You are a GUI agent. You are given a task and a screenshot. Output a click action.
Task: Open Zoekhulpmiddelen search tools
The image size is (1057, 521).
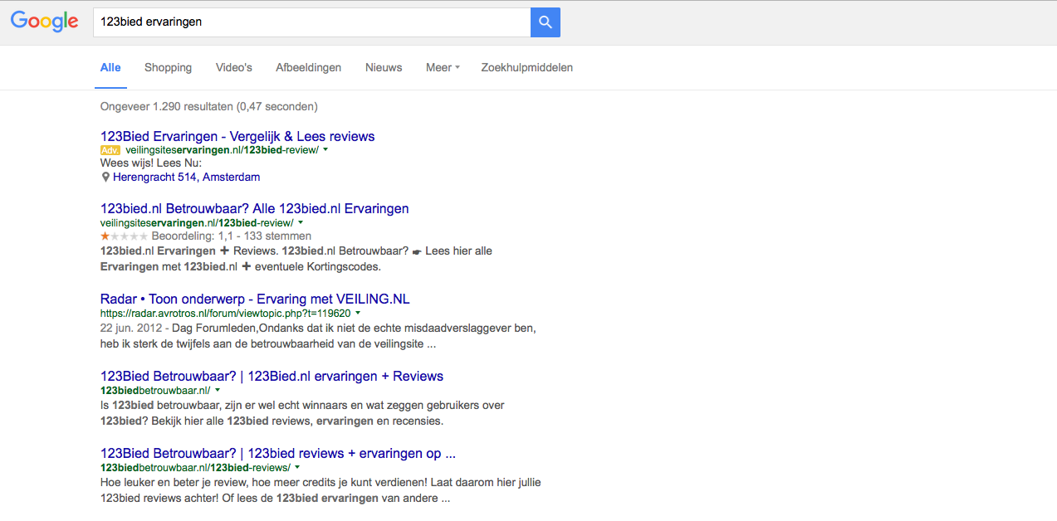point(527,68)
